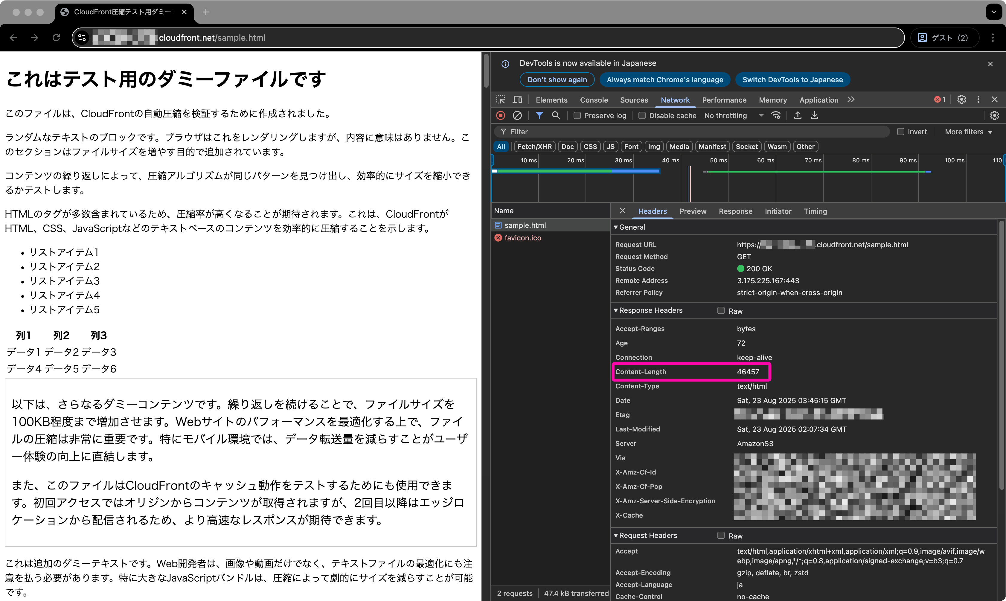Image resolution: width=1006 pixels, height=601 pixels.
Task: Open site information icon in address bar
Action: tap(82, 38)
